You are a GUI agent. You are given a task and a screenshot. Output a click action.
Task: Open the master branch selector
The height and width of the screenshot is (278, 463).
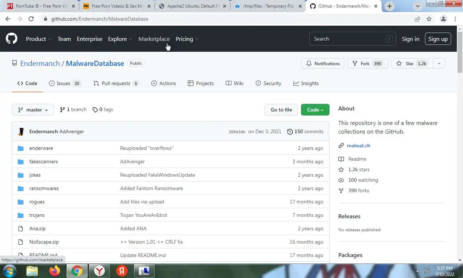tap(33, 110)
